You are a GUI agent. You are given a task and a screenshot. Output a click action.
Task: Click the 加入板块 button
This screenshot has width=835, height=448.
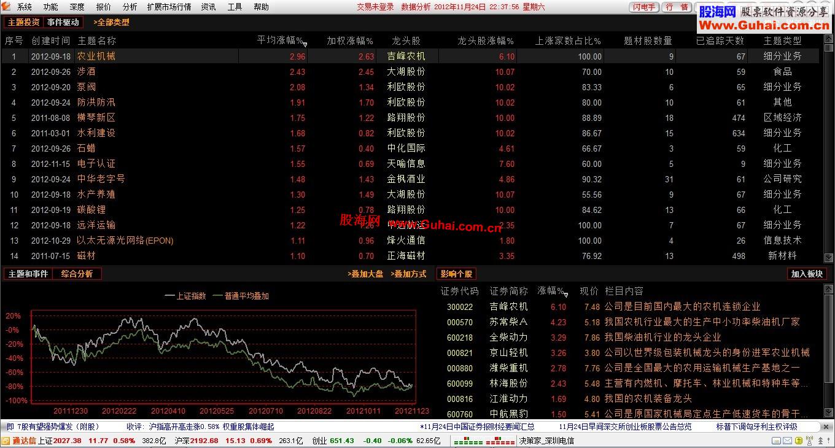coord(807,274)
